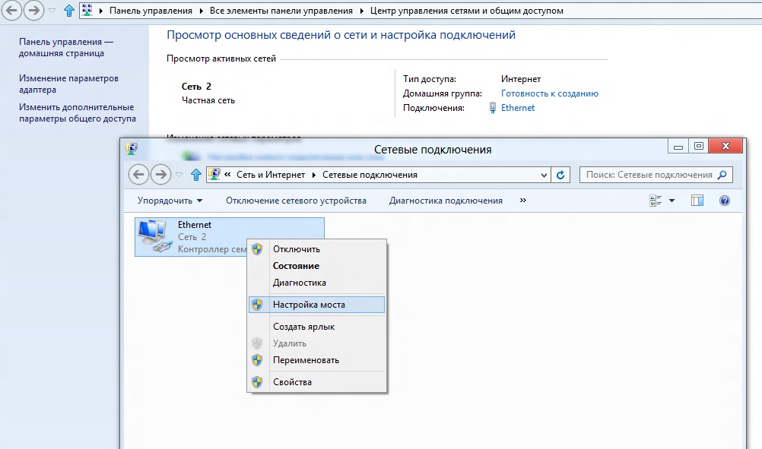Choose Создать ярлык in context menu
Screen dimensions: 762x449
(317, 327)
